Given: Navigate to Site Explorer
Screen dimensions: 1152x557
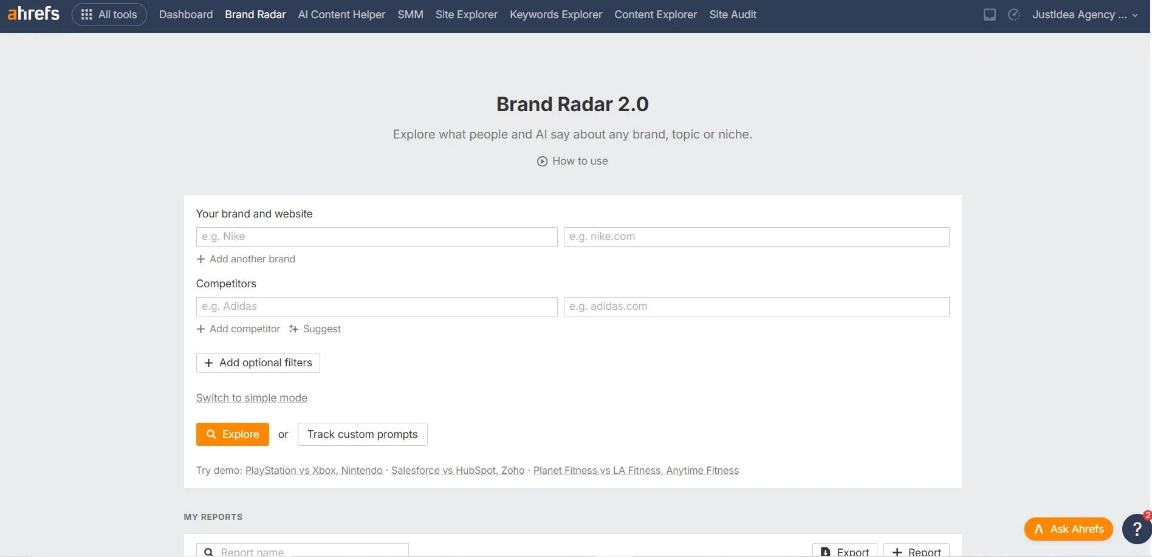Looking at the screenshot, I should (466, 15).
